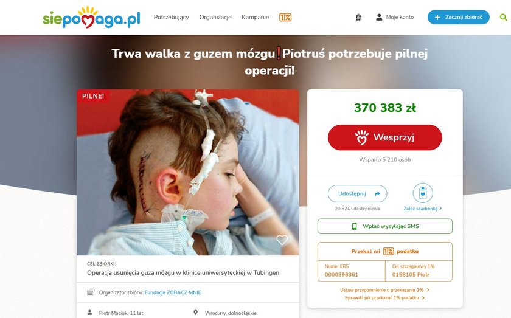Open the search magnifier icon
The width and height of the screenshot is (511, 318).
(504, 17)
